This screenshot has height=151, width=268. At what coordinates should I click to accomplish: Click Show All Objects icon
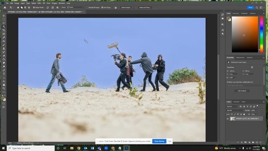tap(53, 8)
